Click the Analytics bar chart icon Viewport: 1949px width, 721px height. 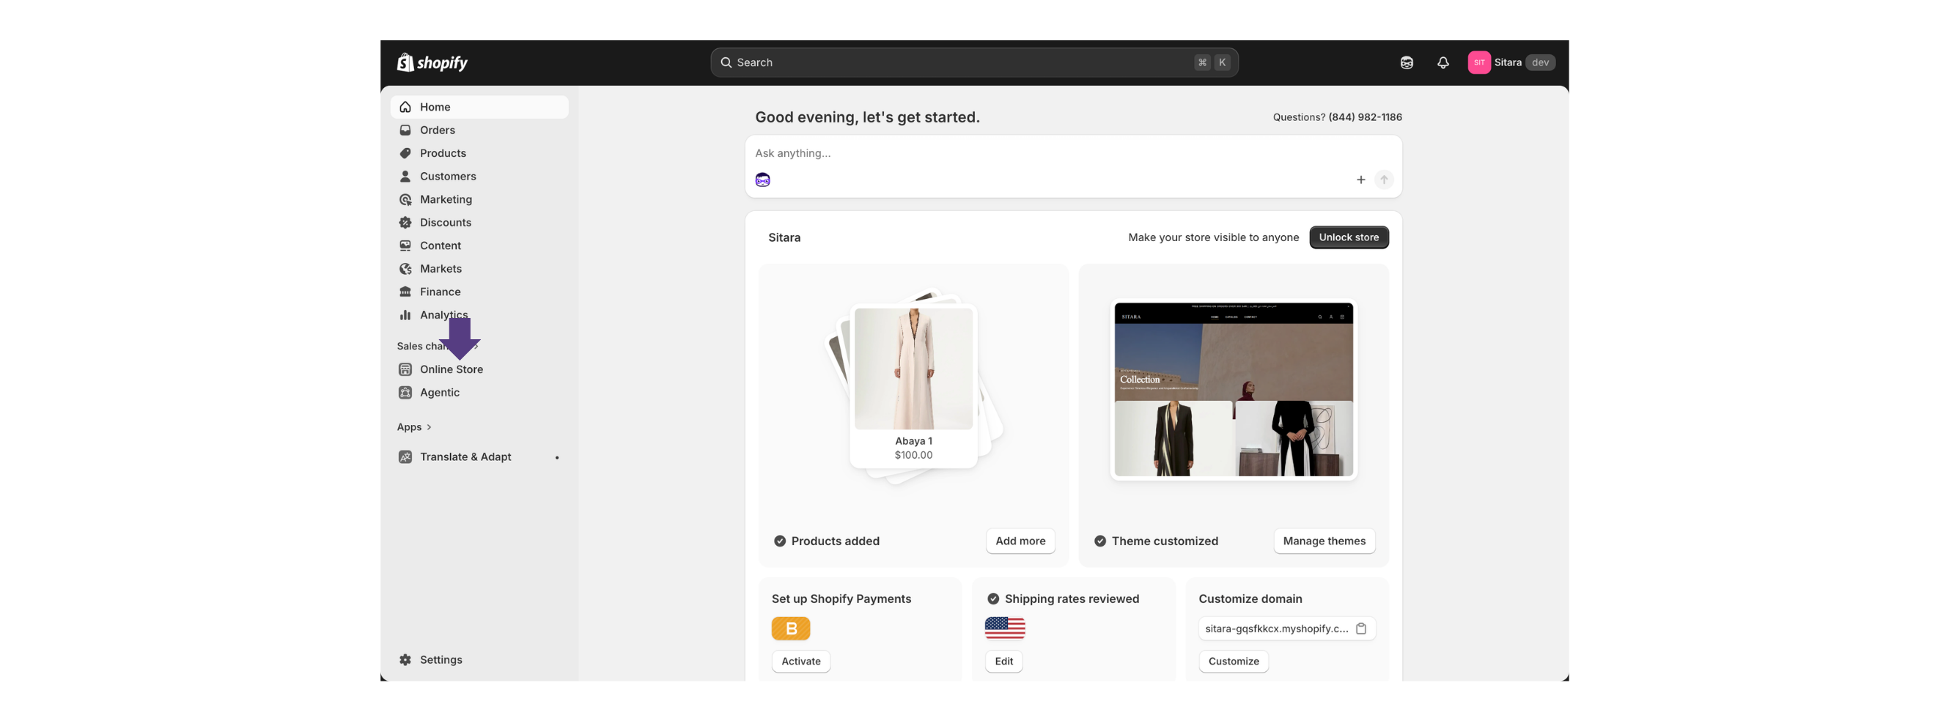point(405,315)
